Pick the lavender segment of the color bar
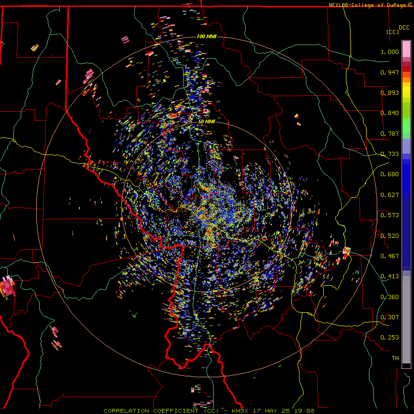Viewport: 414px width, 414px height. (406, 147)
